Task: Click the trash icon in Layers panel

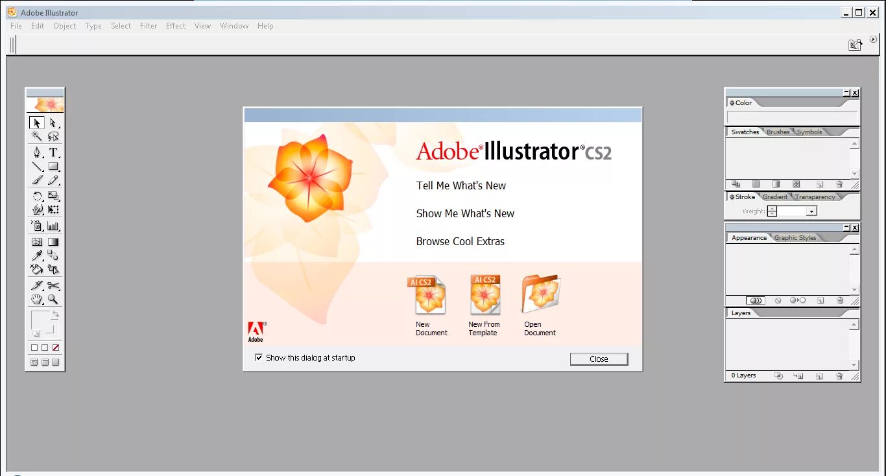Action: [839, 375]
